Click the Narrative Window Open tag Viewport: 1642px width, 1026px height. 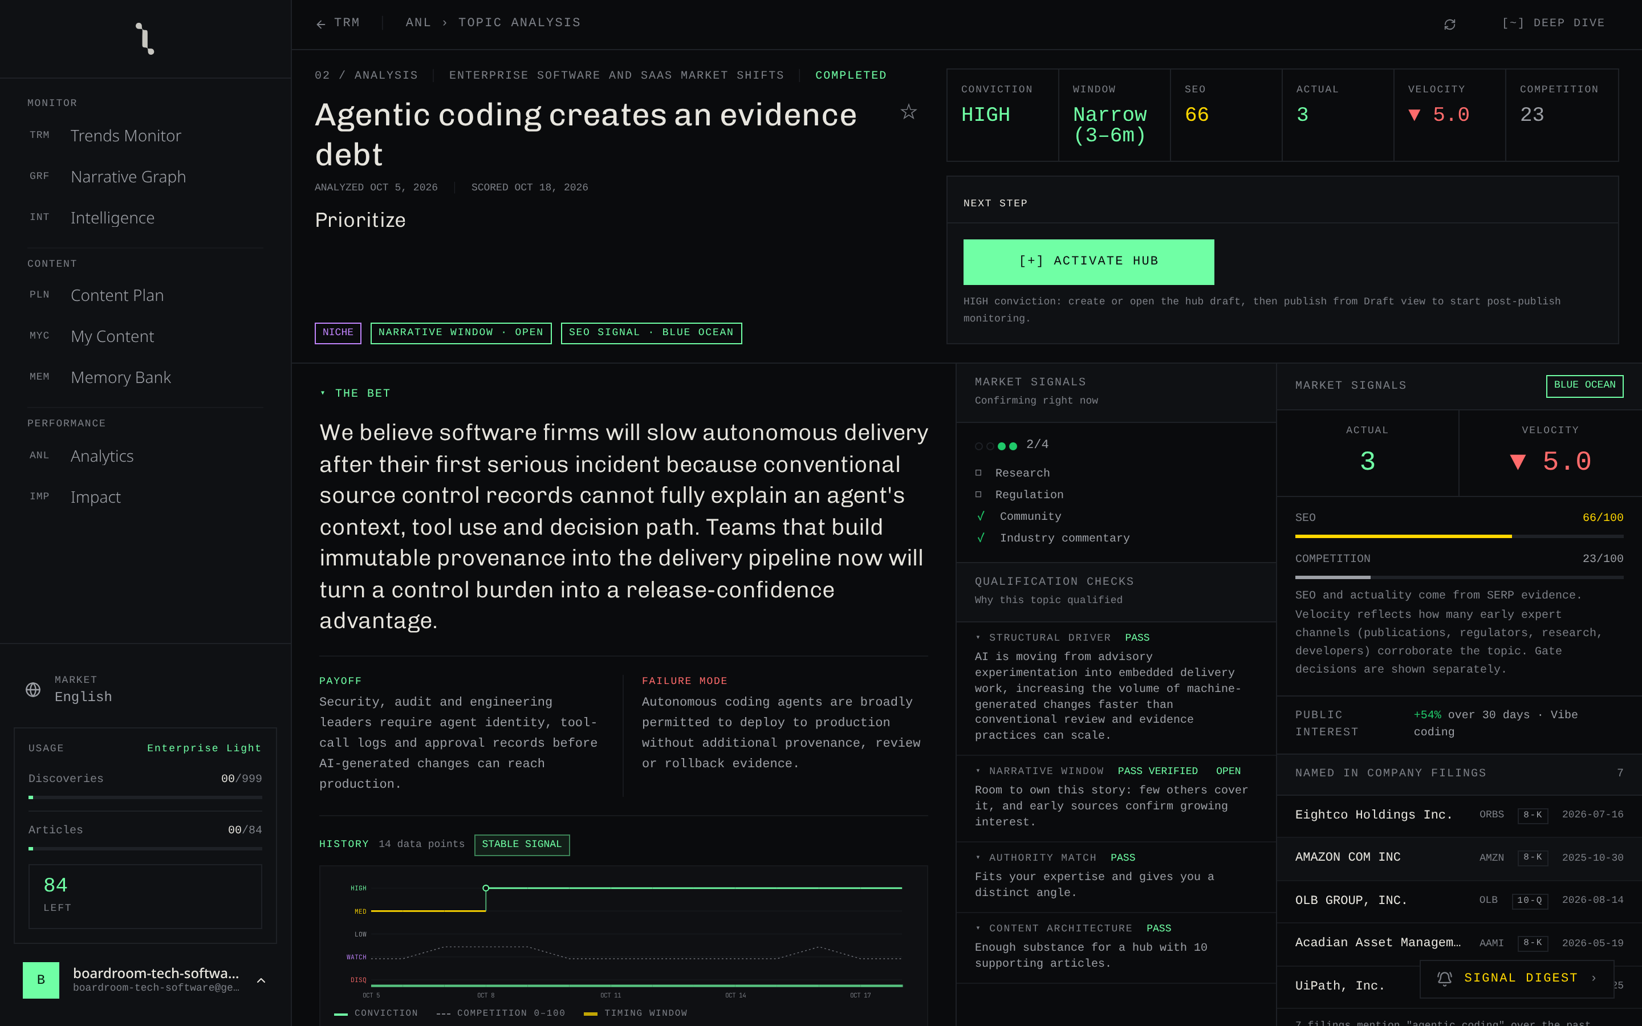[461, 332]
